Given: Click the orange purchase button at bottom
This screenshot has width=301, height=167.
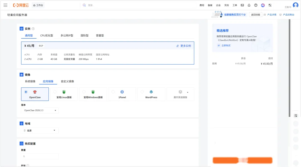Looking at the screenshot, I should tap(242, 160).
